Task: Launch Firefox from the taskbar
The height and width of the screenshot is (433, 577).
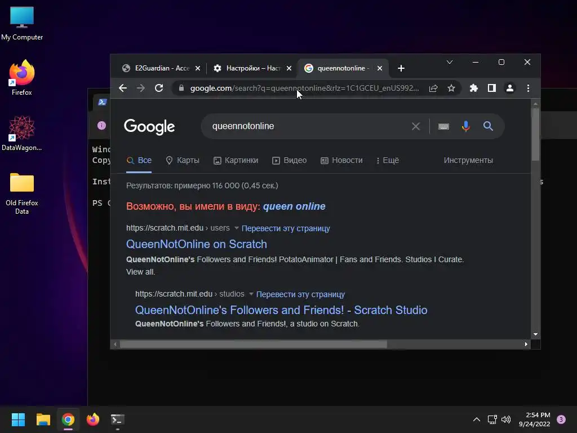Action: [x=93, y=419]
